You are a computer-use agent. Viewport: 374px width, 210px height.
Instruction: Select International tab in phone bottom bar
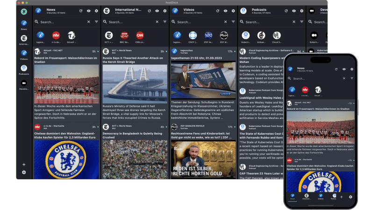click(x=307, y=197)
